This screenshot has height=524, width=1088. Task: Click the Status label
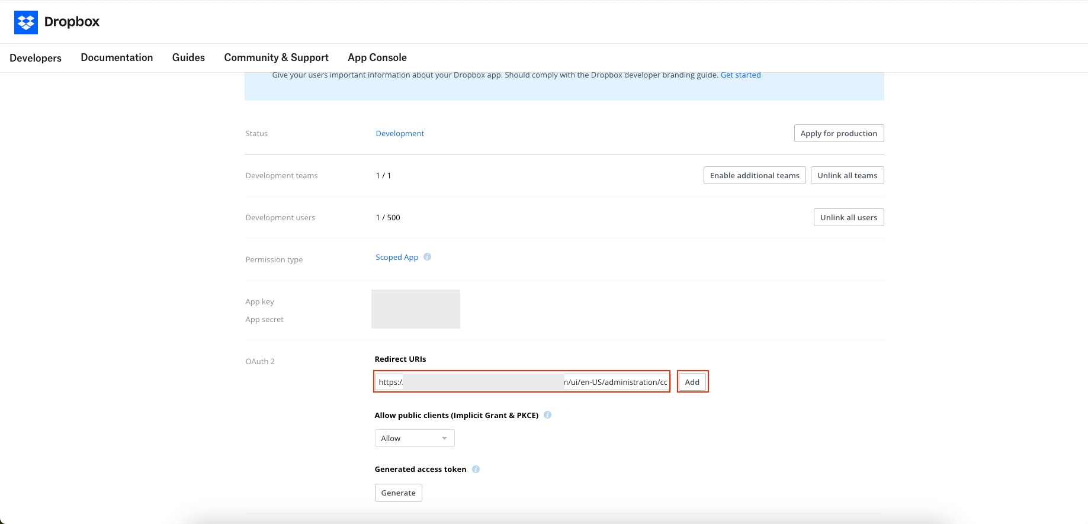[x=256, y=133]
